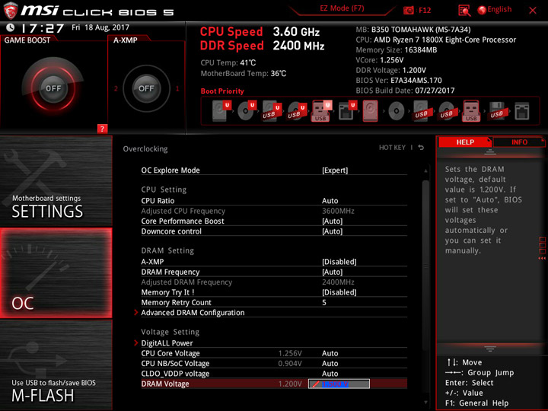Click the grip handle below the help text
548x411 pixels.
tap(490, 349)
